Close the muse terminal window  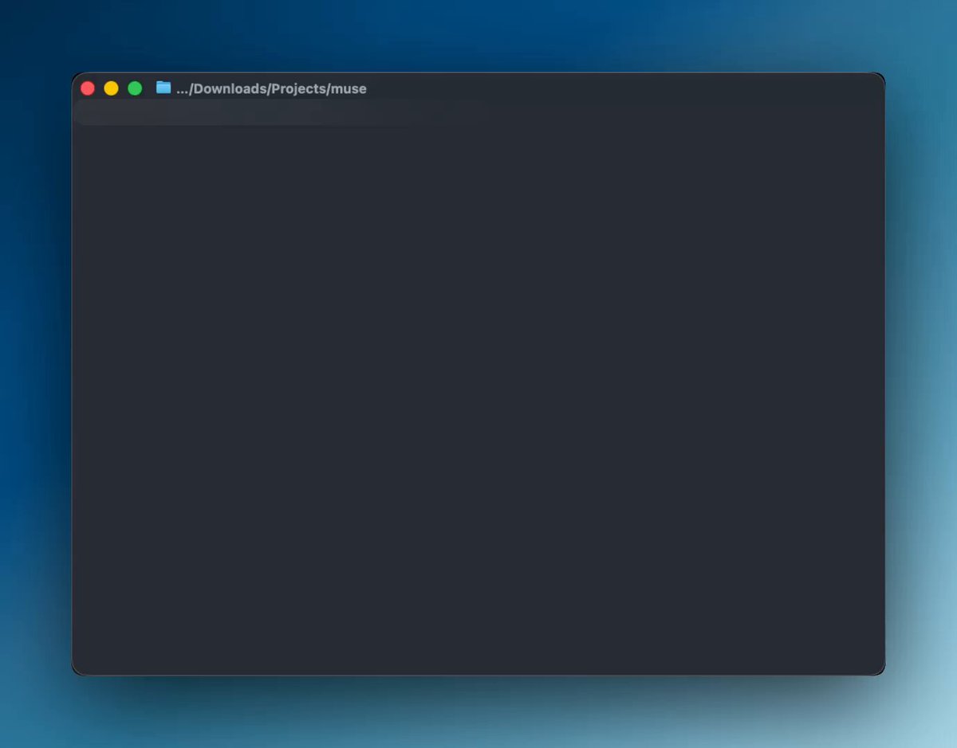pyautogui.click(x=88, y=88)
